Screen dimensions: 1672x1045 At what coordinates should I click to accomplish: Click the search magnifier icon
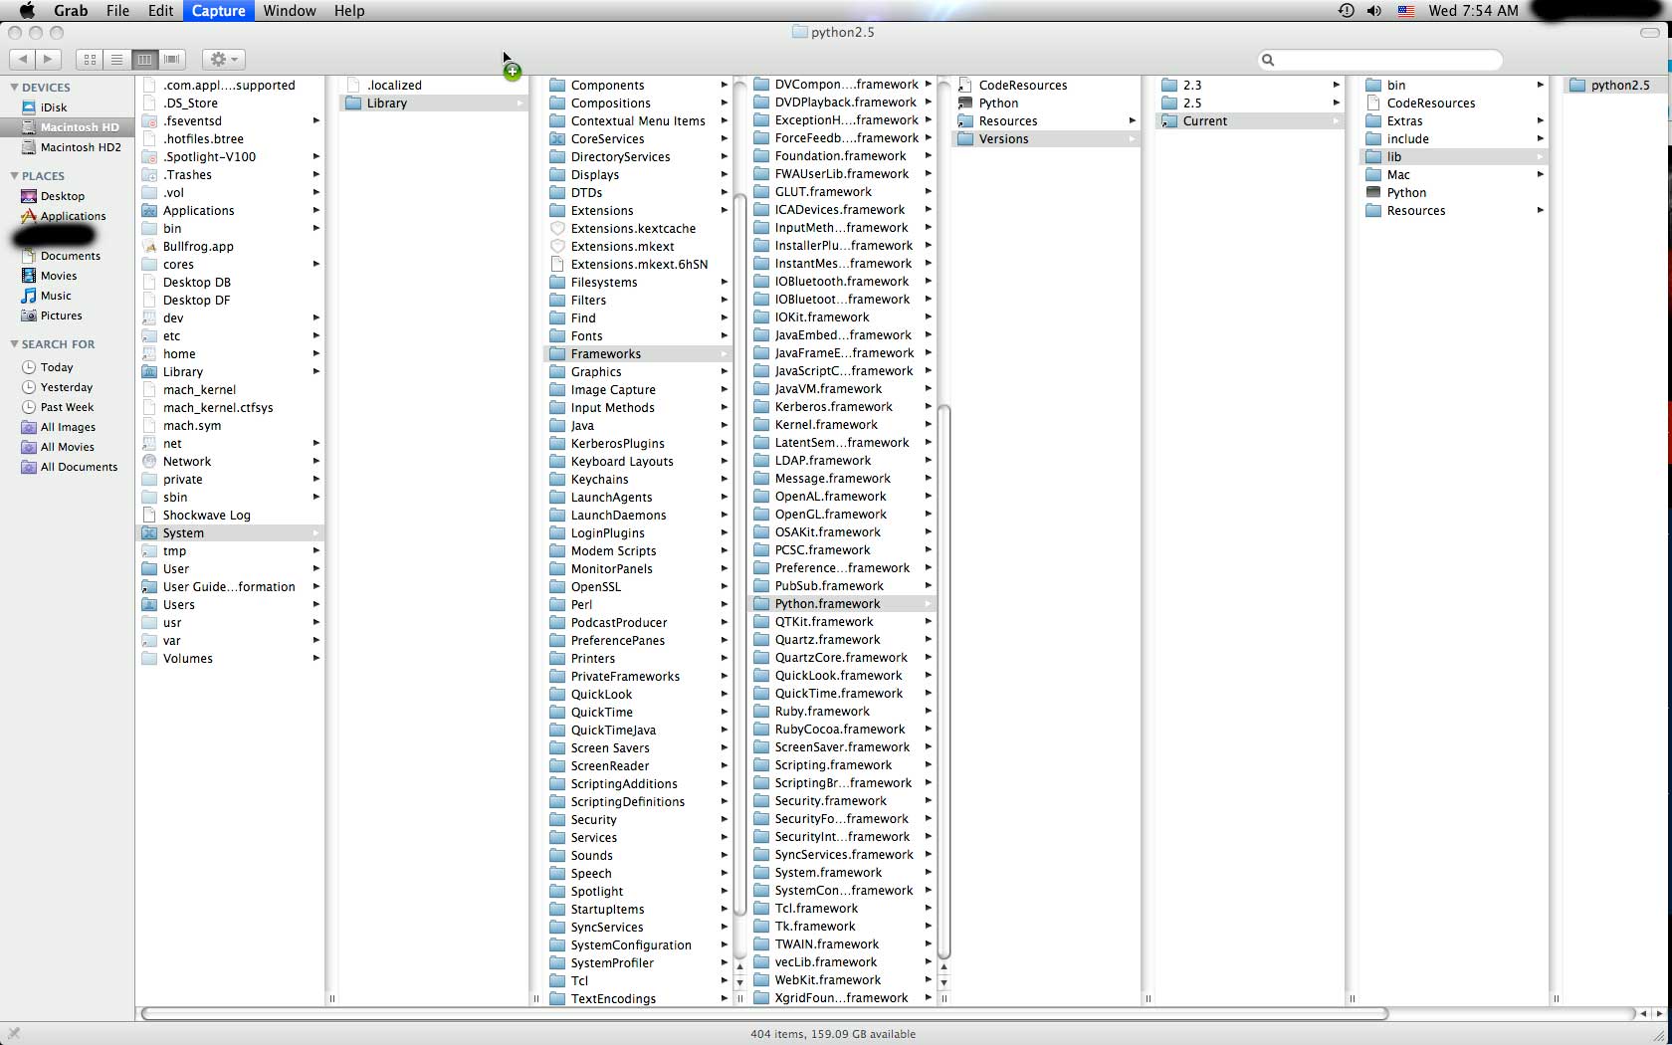(x=1268, y=60)
